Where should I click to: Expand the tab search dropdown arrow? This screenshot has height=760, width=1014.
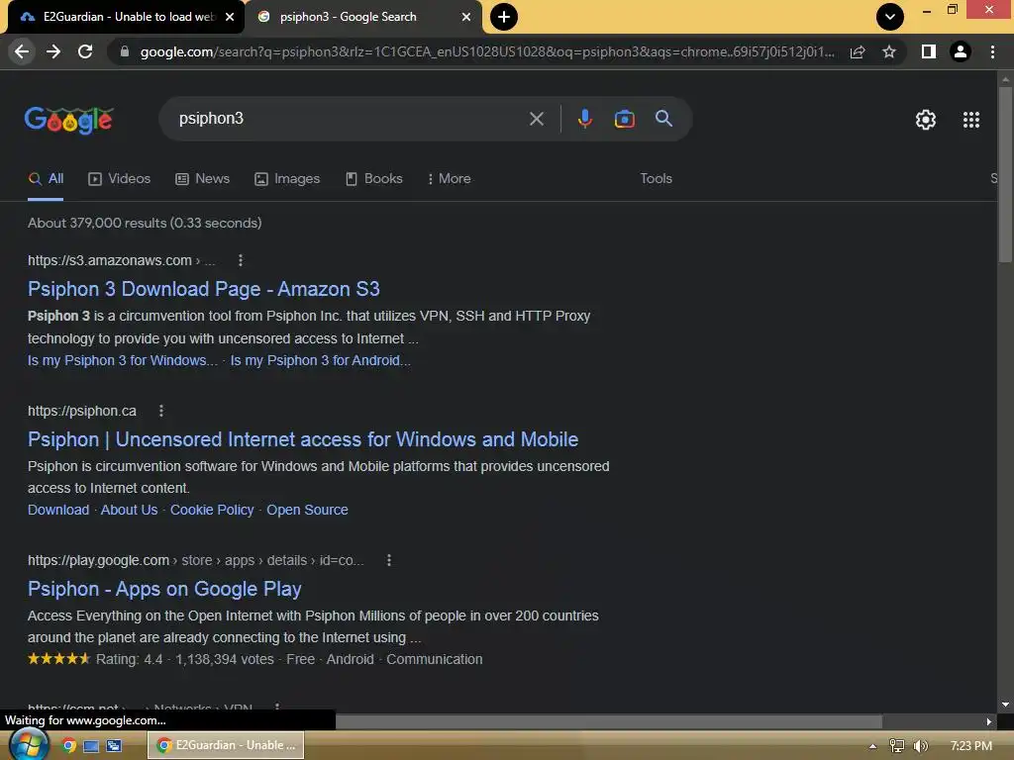tap(890, 17)
